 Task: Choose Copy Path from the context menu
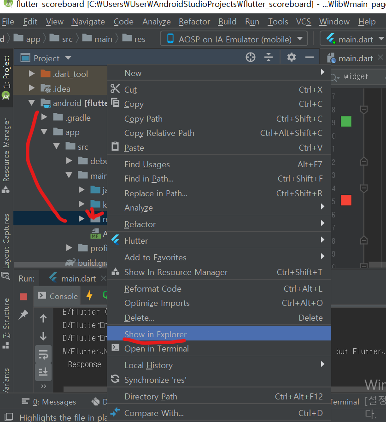click(x=219, y=119)
